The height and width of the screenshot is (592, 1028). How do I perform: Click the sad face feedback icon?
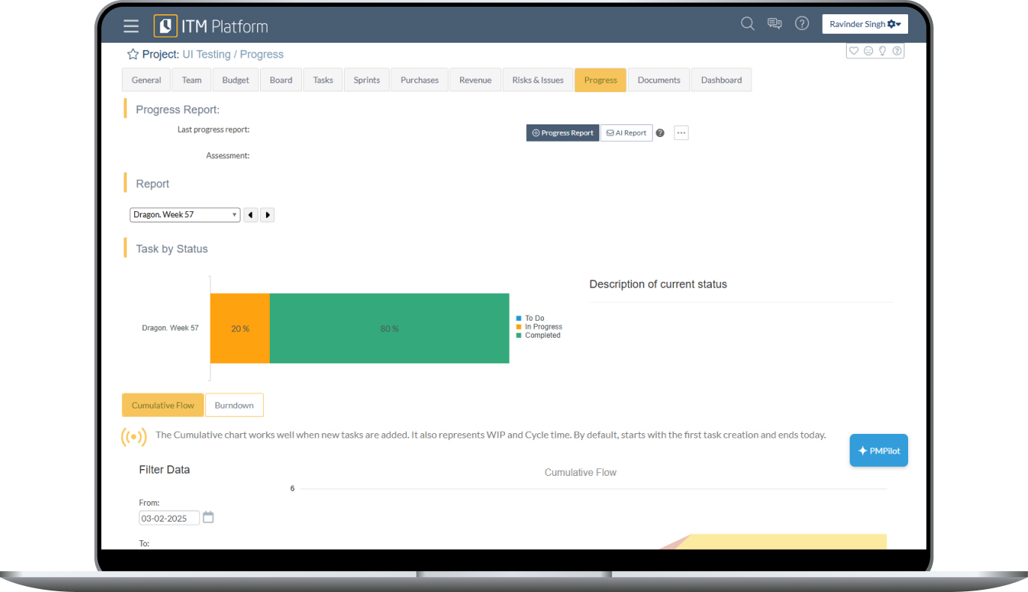tap(868, 51)
